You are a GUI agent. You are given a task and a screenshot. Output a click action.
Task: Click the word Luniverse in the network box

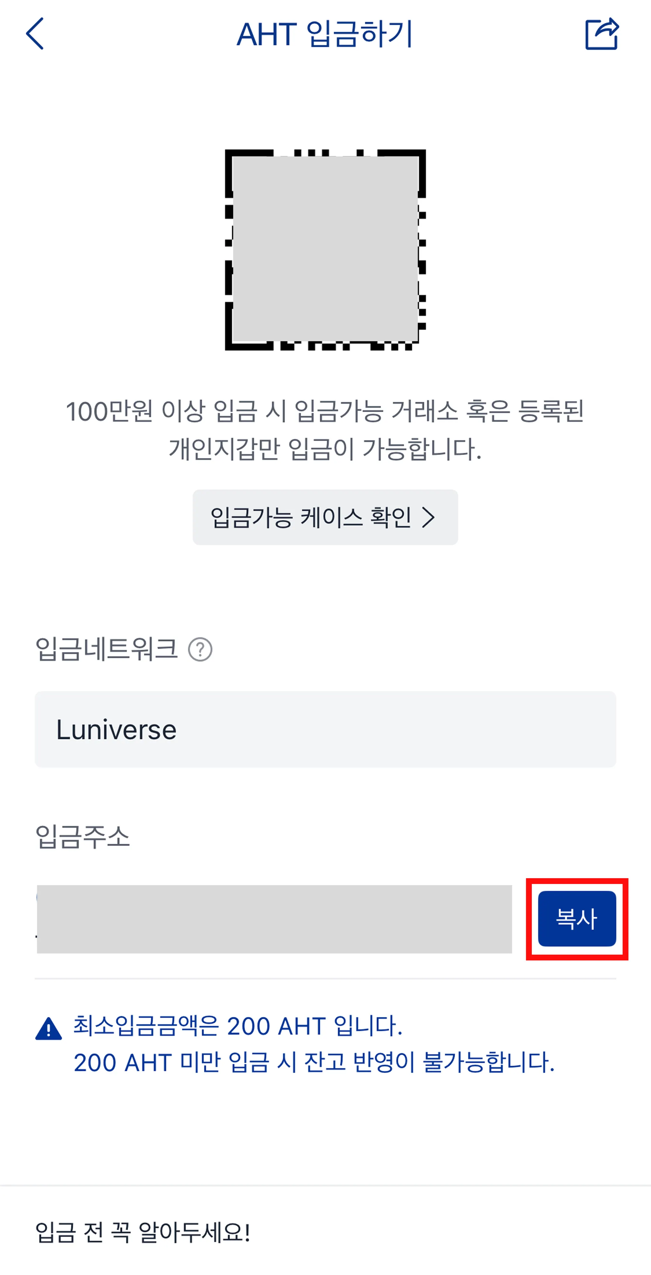116,730
